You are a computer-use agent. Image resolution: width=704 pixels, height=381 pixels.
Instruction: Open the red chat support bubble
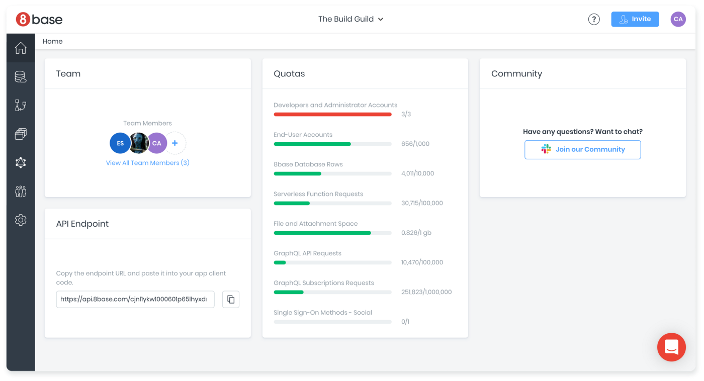tap(671, 347)
